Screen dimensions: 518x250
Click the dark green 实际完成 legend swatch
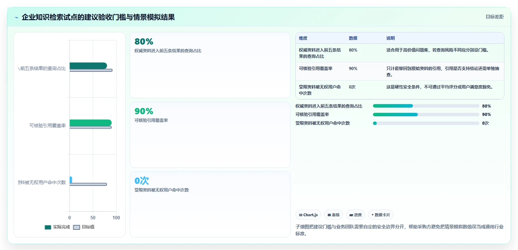click(48, 227)
